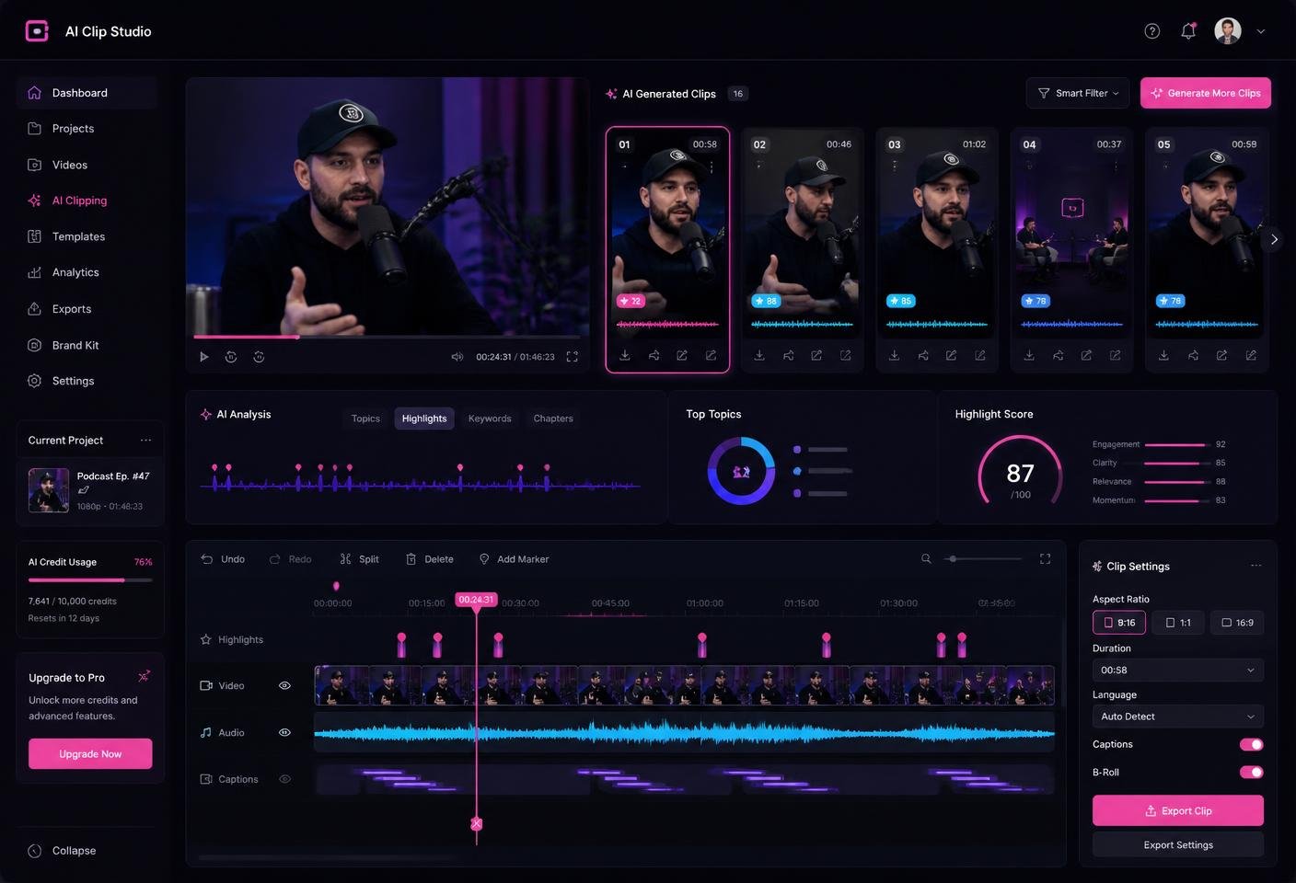Viewport: 1296px width, 883px height.
Task: Select the 1:1 aspect ratio
Action: click(1178, 623)
